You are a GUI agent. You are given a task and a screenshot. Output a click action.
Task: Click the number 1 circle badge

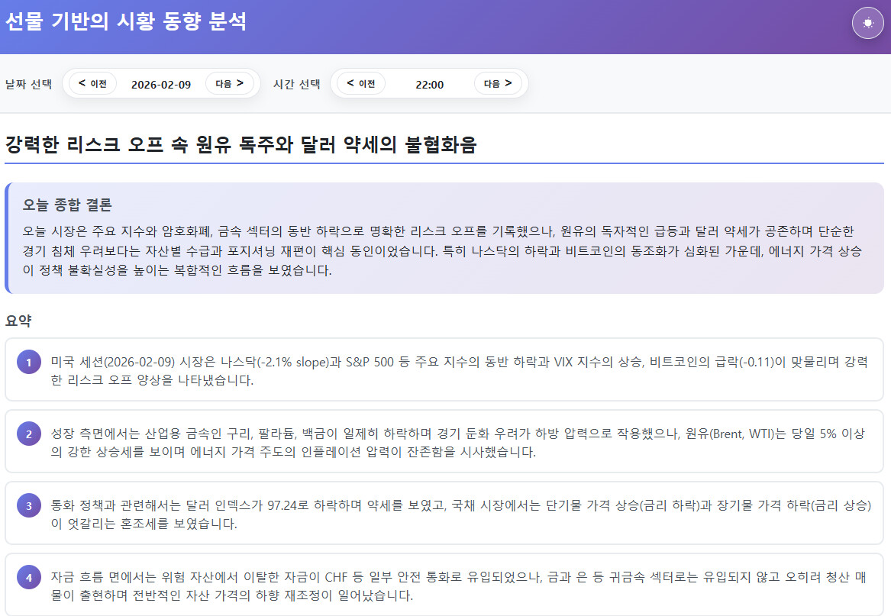29,363
